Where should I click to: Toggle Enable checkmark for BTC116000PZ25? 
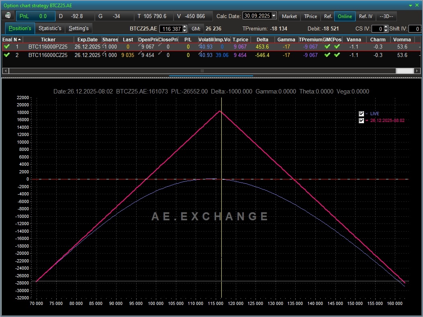(x=7, y=47)
